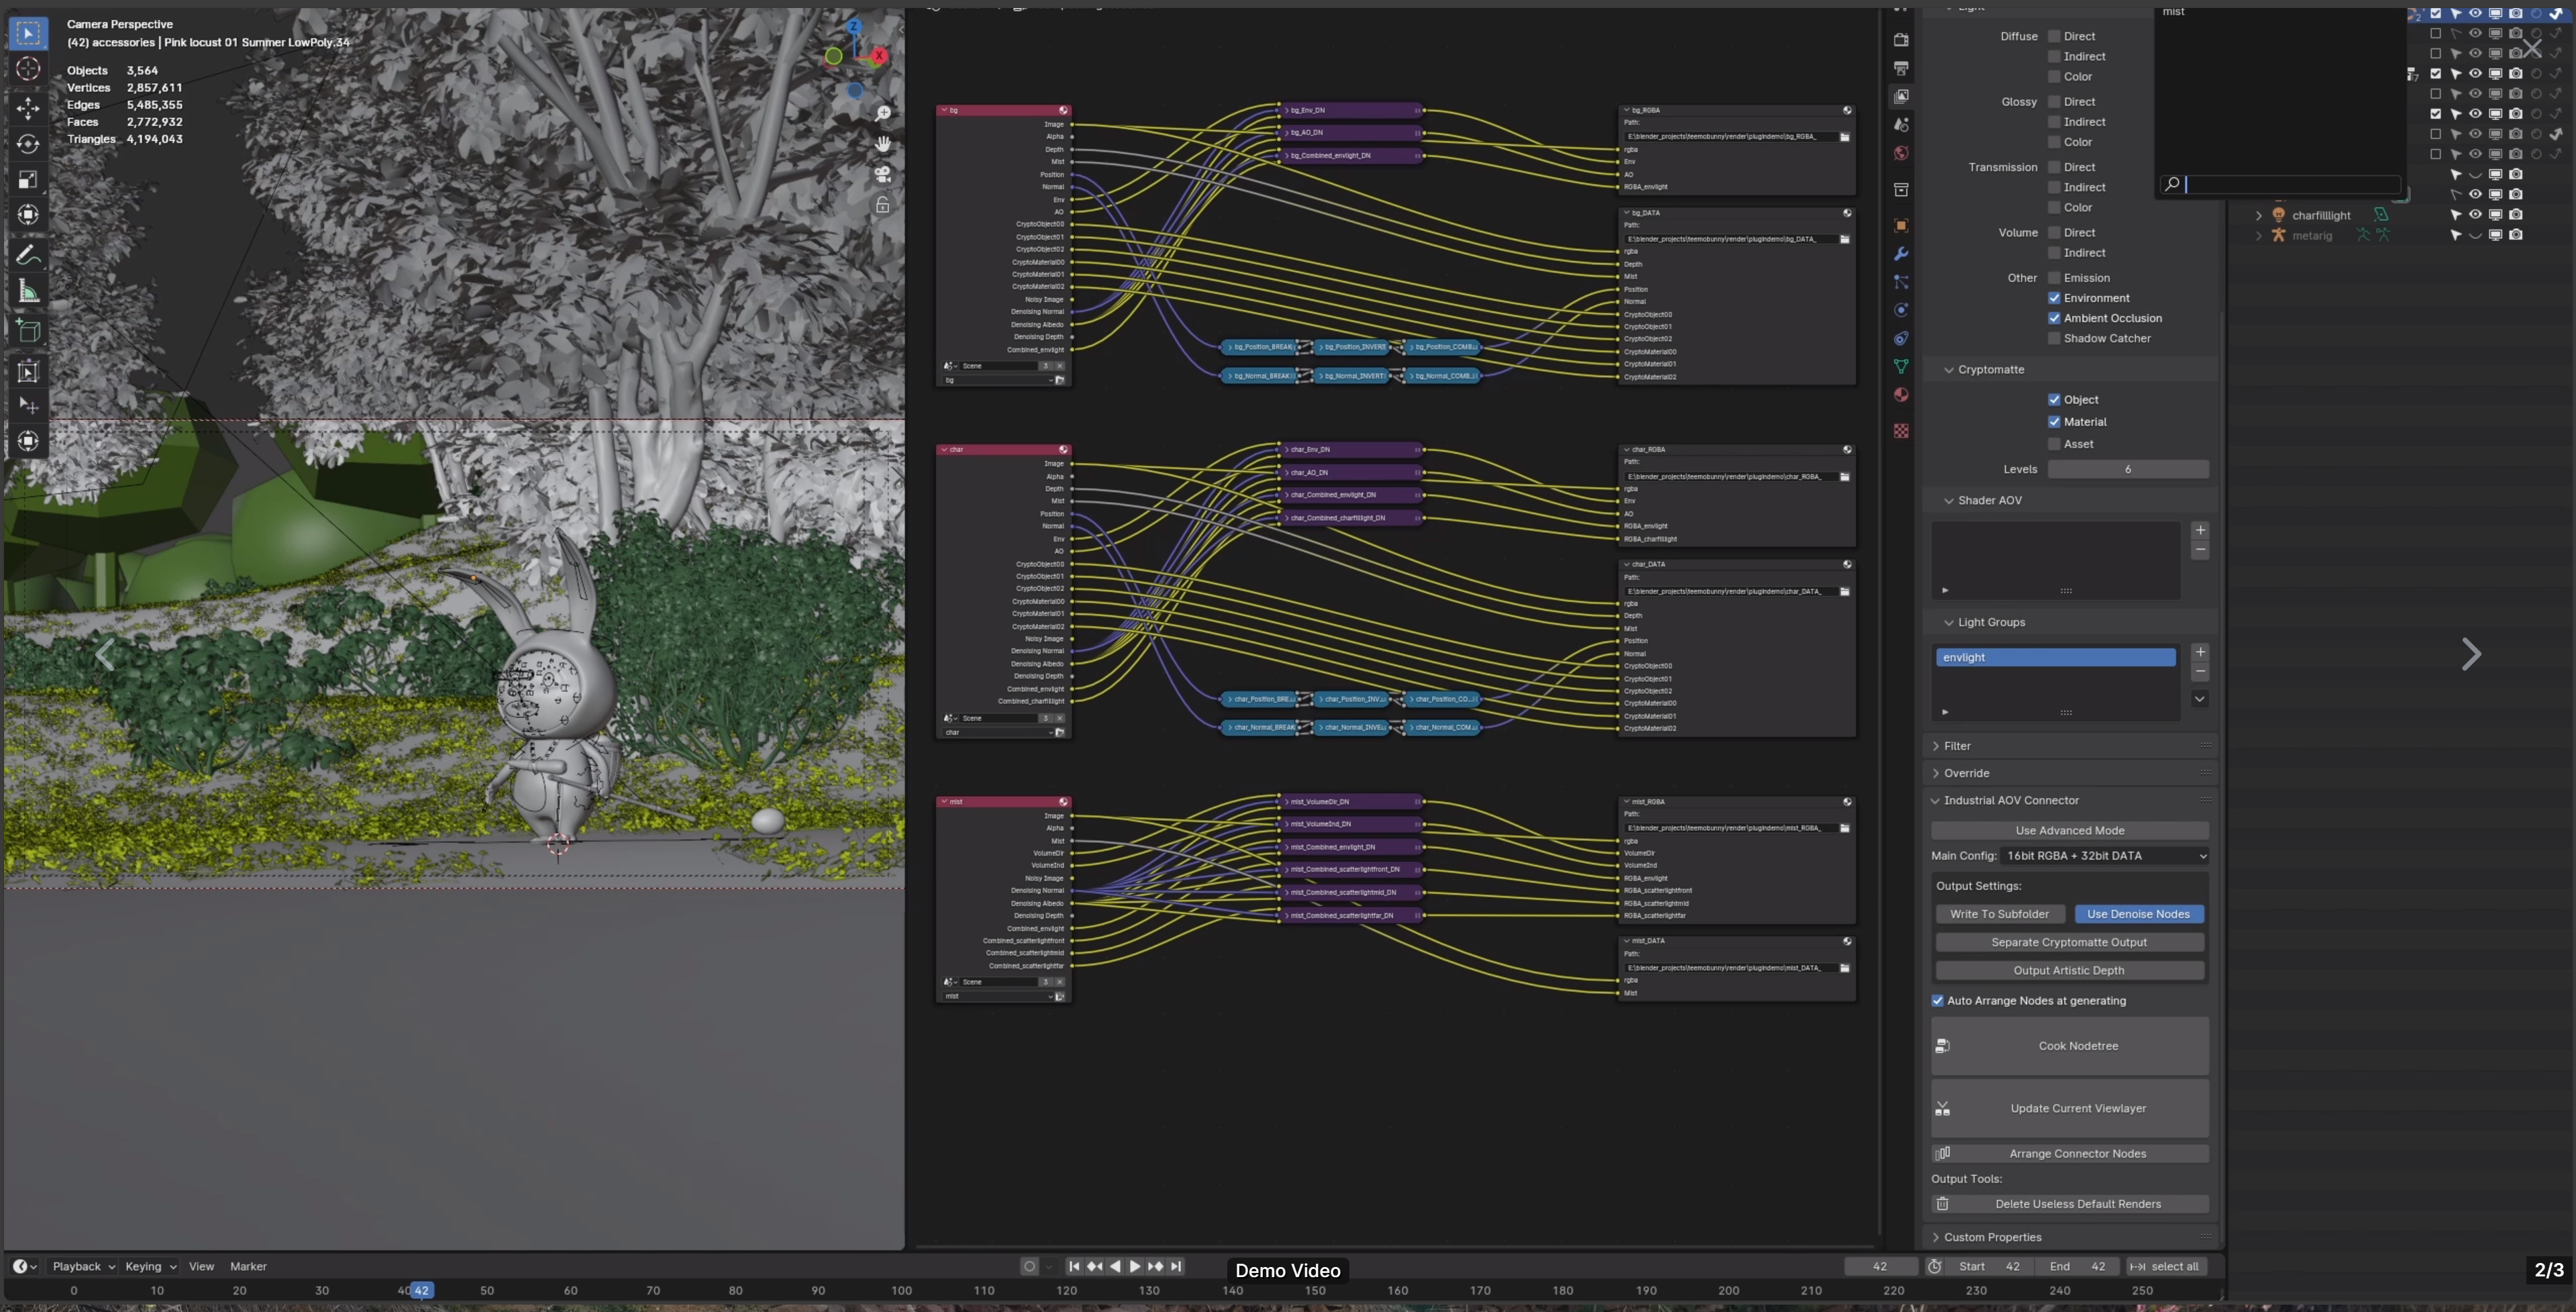The width and height of the screenshot is (2576, 1312).
Task: Click the Start frame field
Action: 1990,1266
